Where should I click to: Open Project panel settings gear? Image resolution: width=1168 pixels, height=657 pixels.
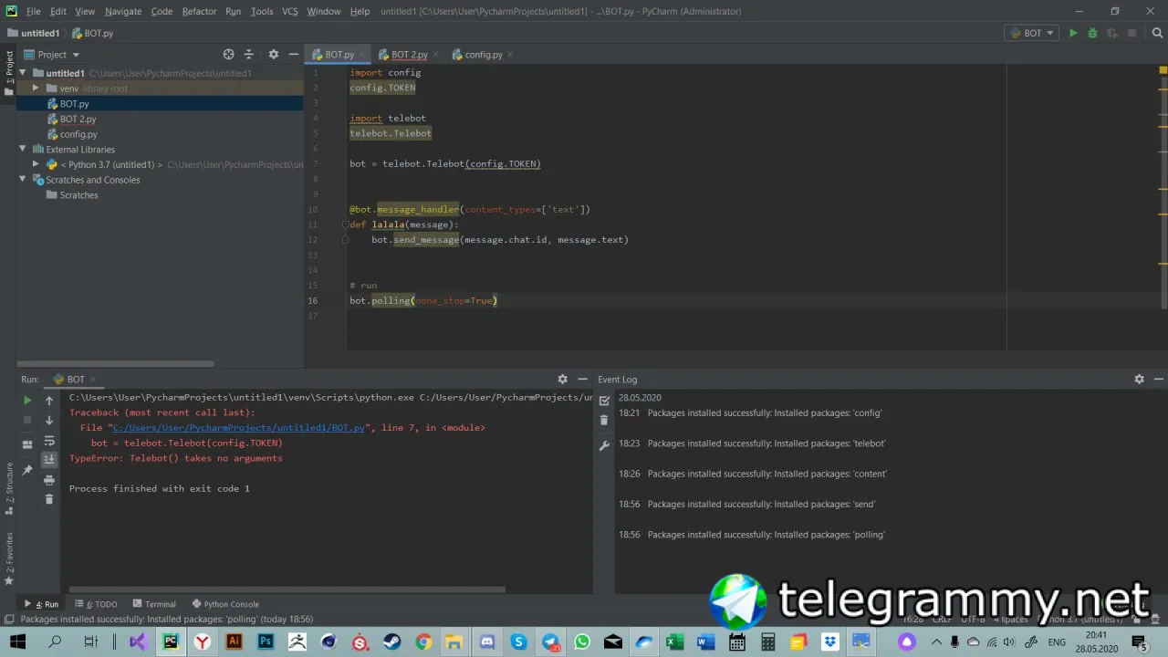coord(273,55)
